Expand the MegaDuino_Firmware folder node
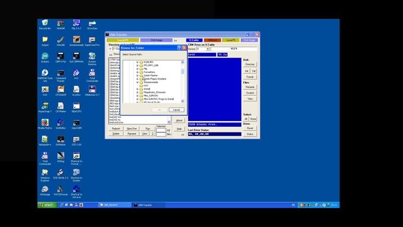This screenshot has height=227, width=403. [x=137, y=92]
